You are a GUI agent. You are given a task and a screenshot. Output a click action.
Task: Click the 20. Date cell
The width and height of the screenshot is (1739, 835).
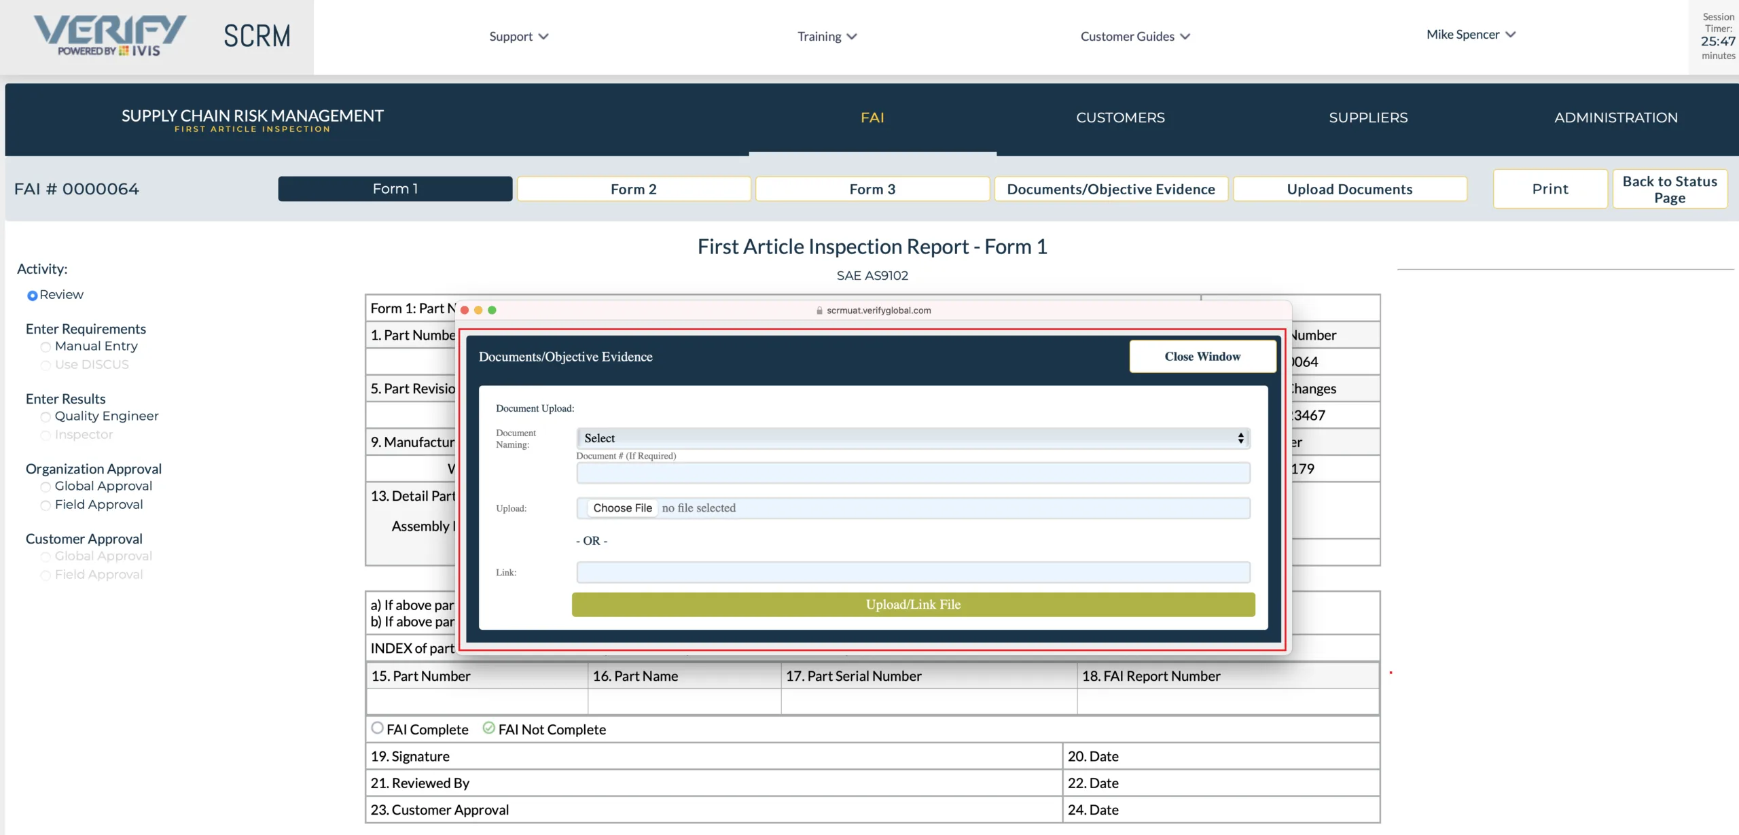tap(1221, 756)
